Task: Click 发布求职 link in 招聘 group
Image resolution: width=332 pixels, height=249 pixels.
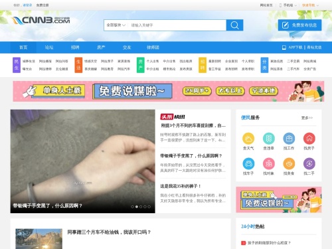Action: (x=248, y=69)
